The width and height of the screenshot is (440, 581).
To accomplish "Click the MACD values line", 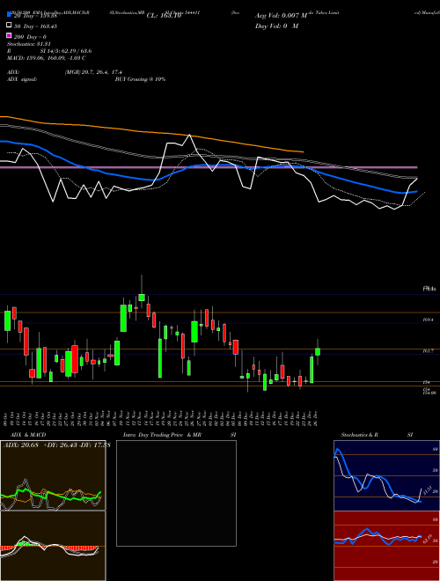I will 47,58.
